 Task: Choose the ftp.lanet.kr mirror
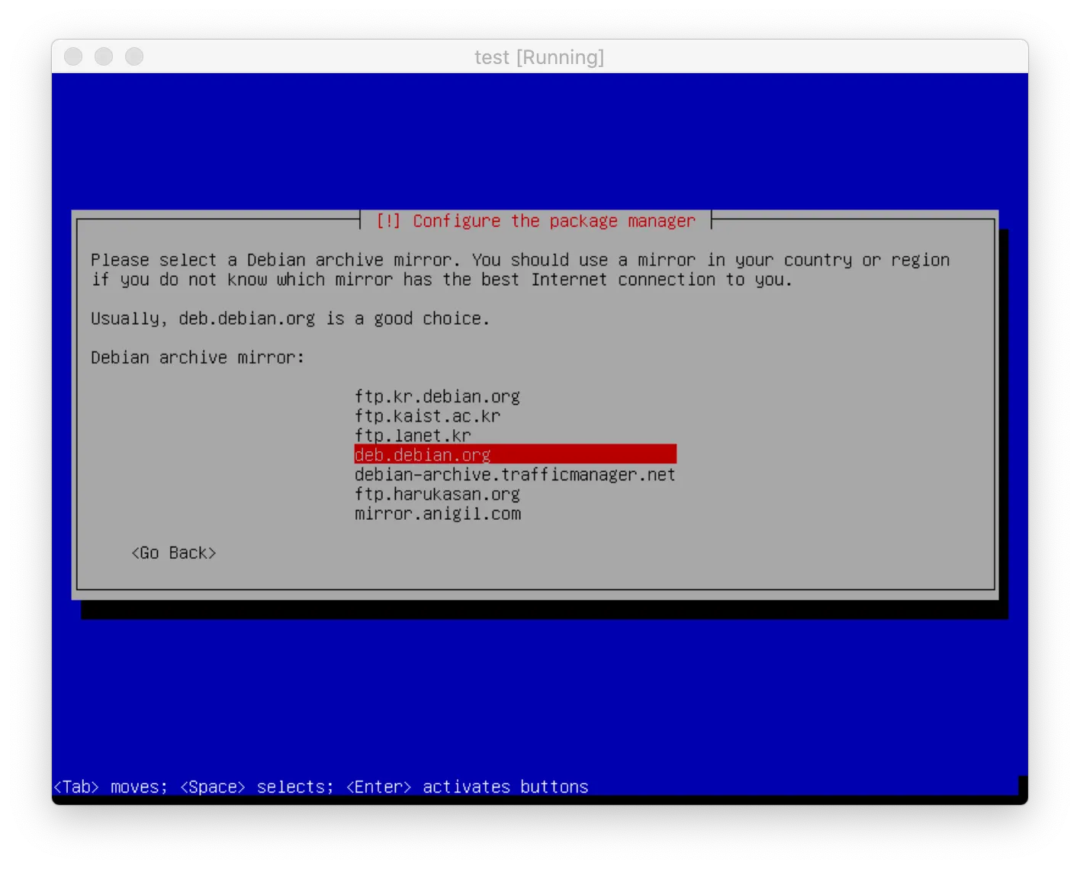click(413, 435)
